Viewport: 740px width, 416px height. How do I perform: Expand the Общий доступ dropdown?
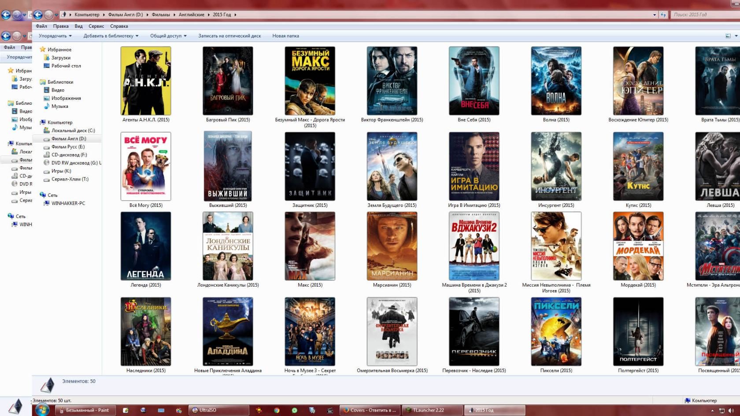[x=168, y=36]
